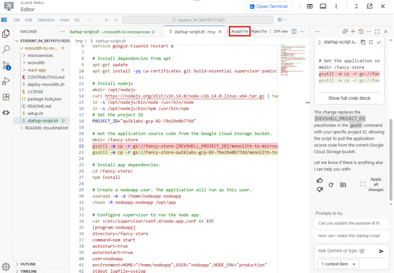Click the editor minimap
Screen dimensions: 394x273
point(293,60)
